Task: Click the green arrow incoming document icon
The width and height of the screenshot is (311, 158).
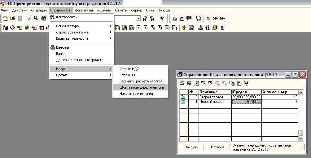Action: [x=20, y=28]
